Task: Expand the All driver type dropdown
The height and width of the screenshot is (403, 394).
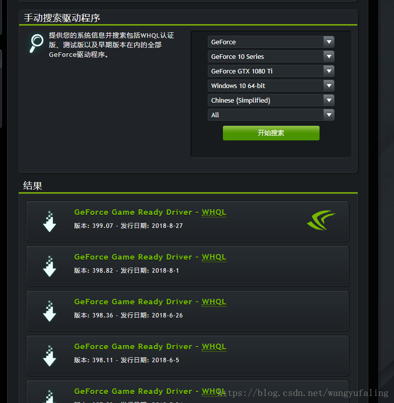Action: click(x=271, y=115)
